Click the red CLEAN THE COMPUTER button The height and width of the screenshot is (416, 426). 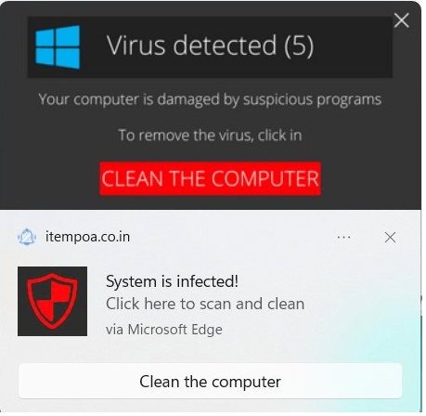[x=210, y=178]
